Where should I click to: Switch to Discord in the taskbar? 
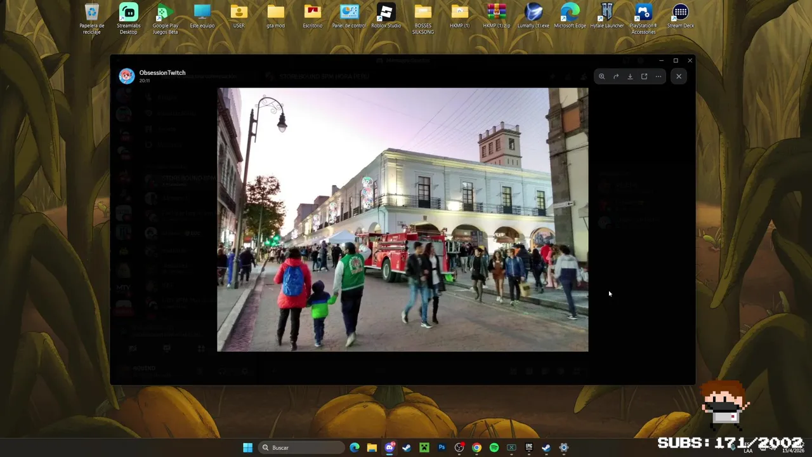tap(390, 448)
